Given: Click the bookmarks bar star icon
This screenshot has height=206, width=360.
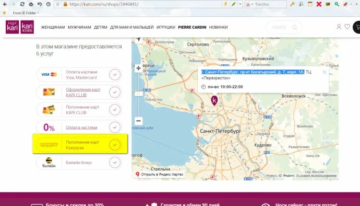Looking at the screenshot, I should tap(4, 13).
